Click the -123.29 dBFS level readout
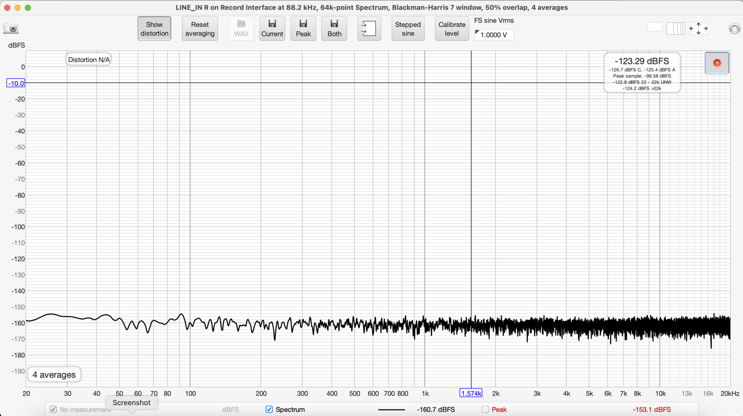The height and width of the screenshot is (416, 743). pyautogui.click(x=642, y=61)
